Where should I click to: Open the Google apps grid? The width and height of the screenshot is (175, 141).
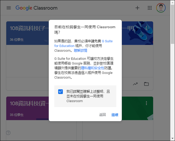150,8
